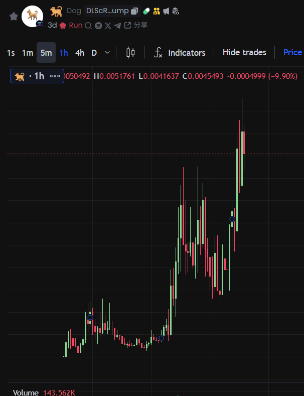
Task: Click the icon right of the megaphone
Action: [176, 11]
